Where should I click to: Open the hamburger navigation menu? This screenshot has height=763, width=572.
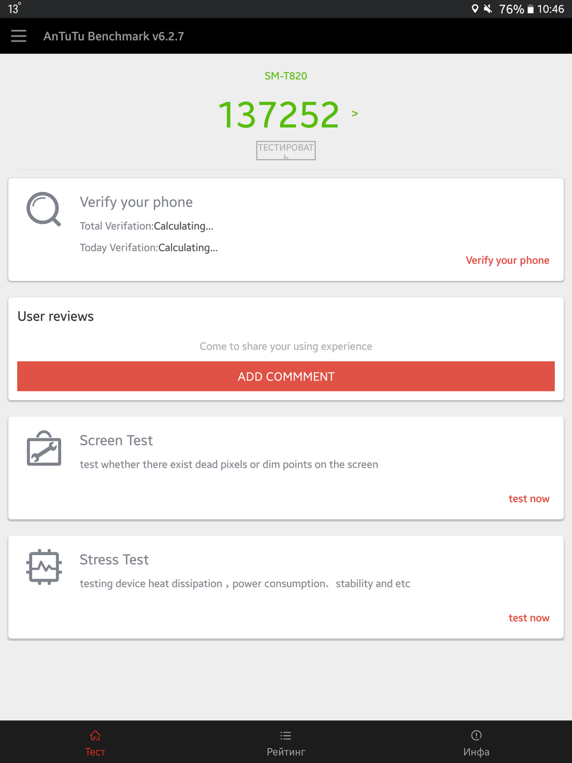point(19,36)
